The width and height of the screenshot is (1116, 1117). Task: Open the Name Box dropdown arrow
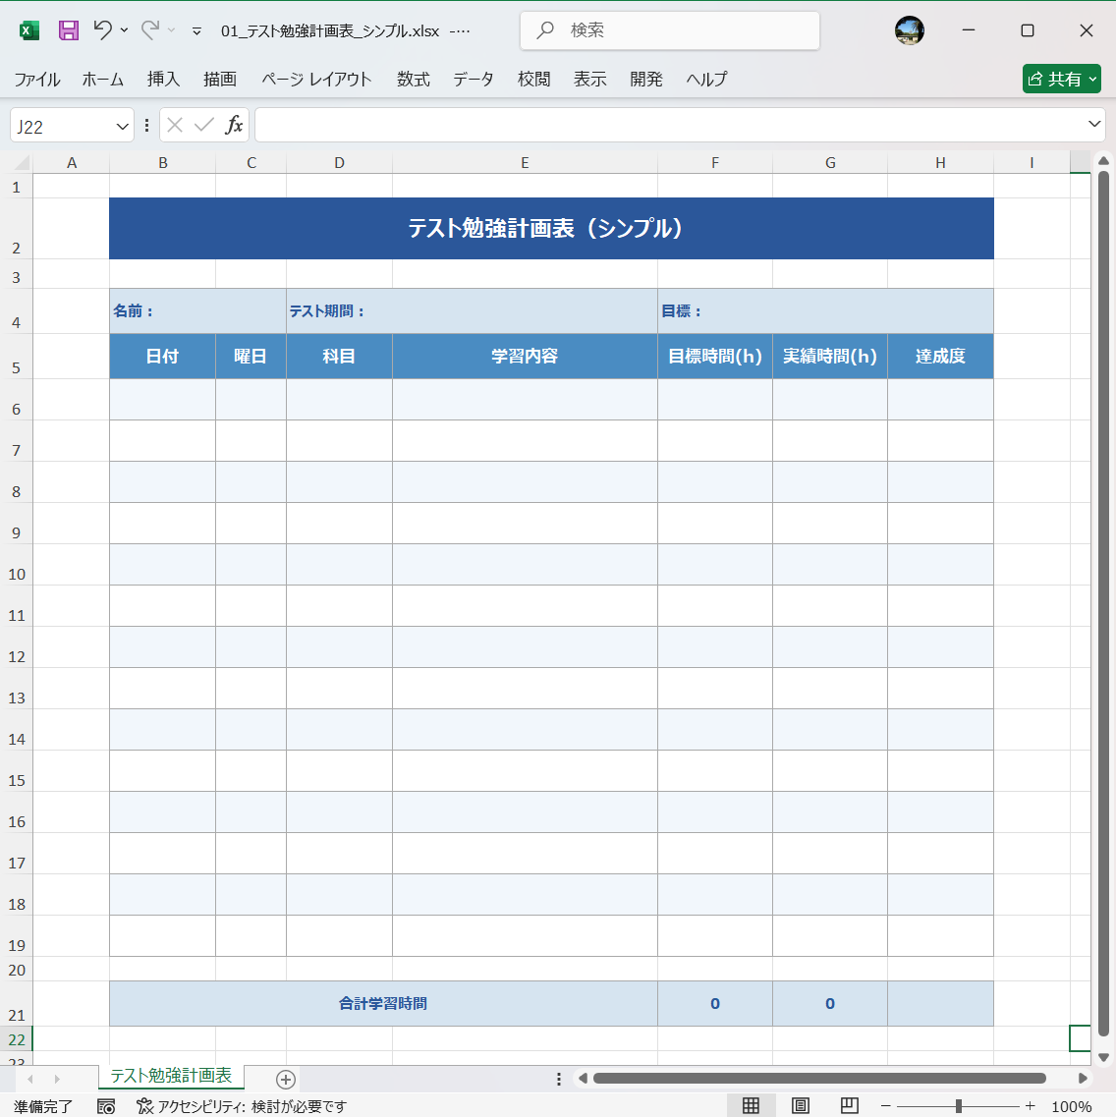122,125
